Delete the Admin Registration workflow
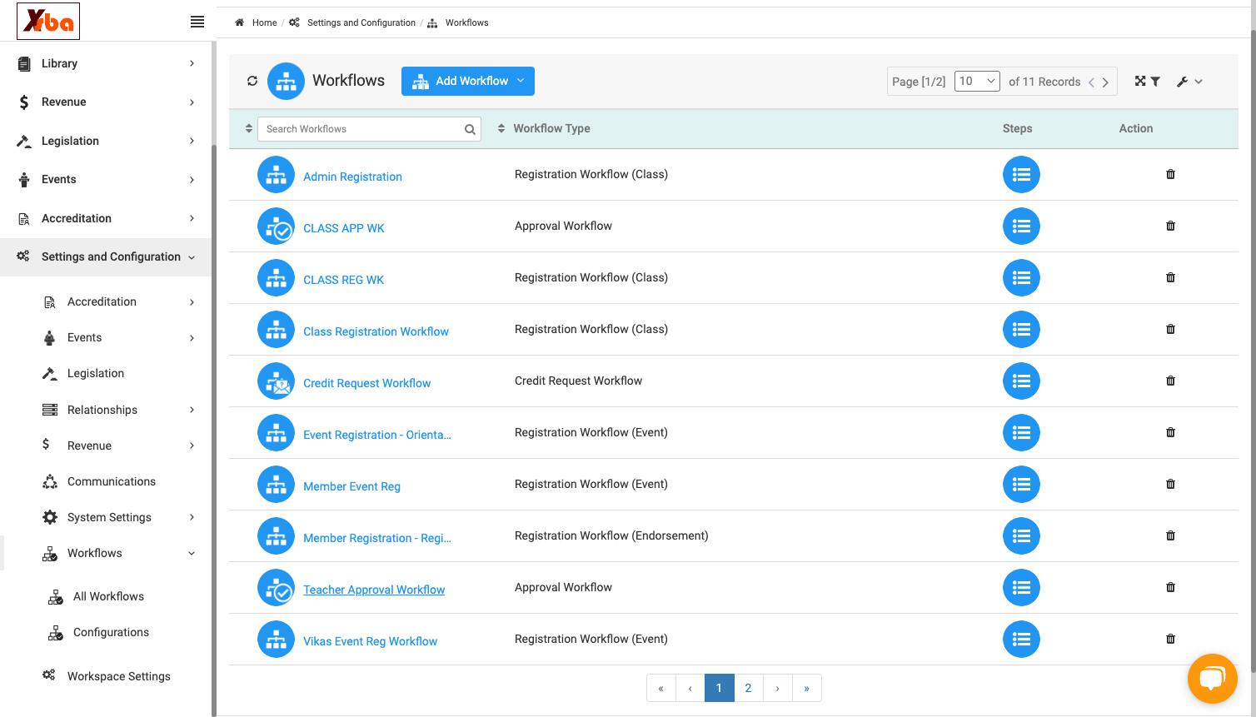1256x717 pixels. tap(1170, 174)
